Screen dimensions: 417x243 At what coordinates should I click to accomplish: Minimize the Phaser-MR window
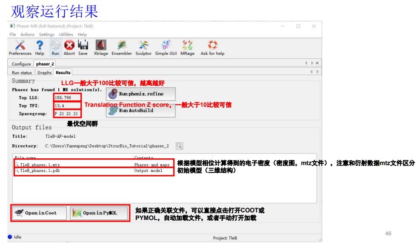tap(283, 26)
